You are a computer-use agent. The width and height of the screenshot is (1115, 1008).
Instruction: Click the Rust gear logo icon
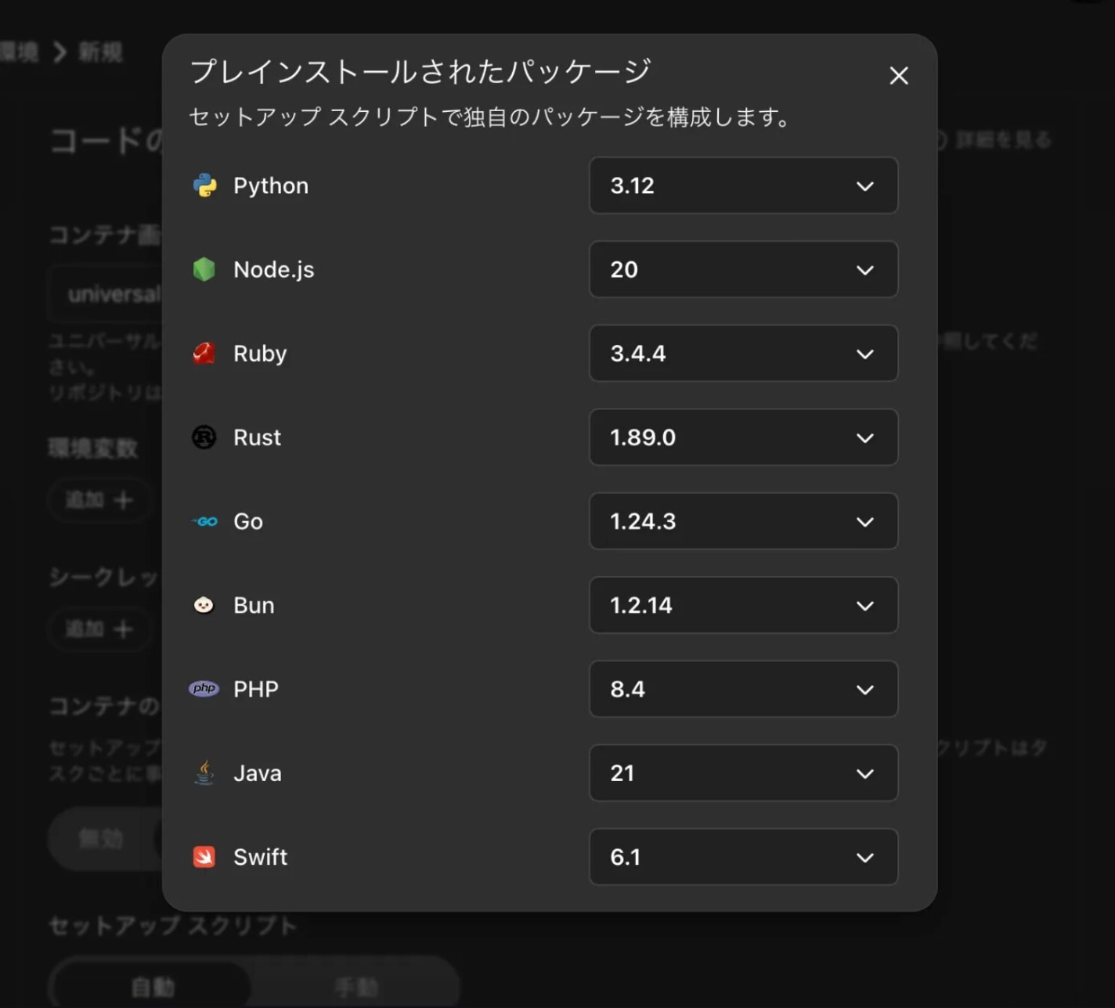click(x=204, y=437)
